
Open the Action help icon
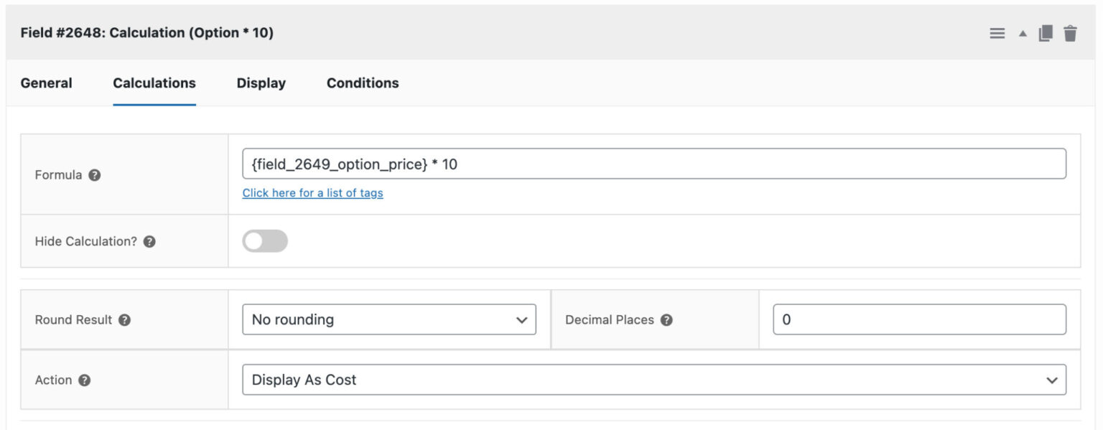click(84, 380)
